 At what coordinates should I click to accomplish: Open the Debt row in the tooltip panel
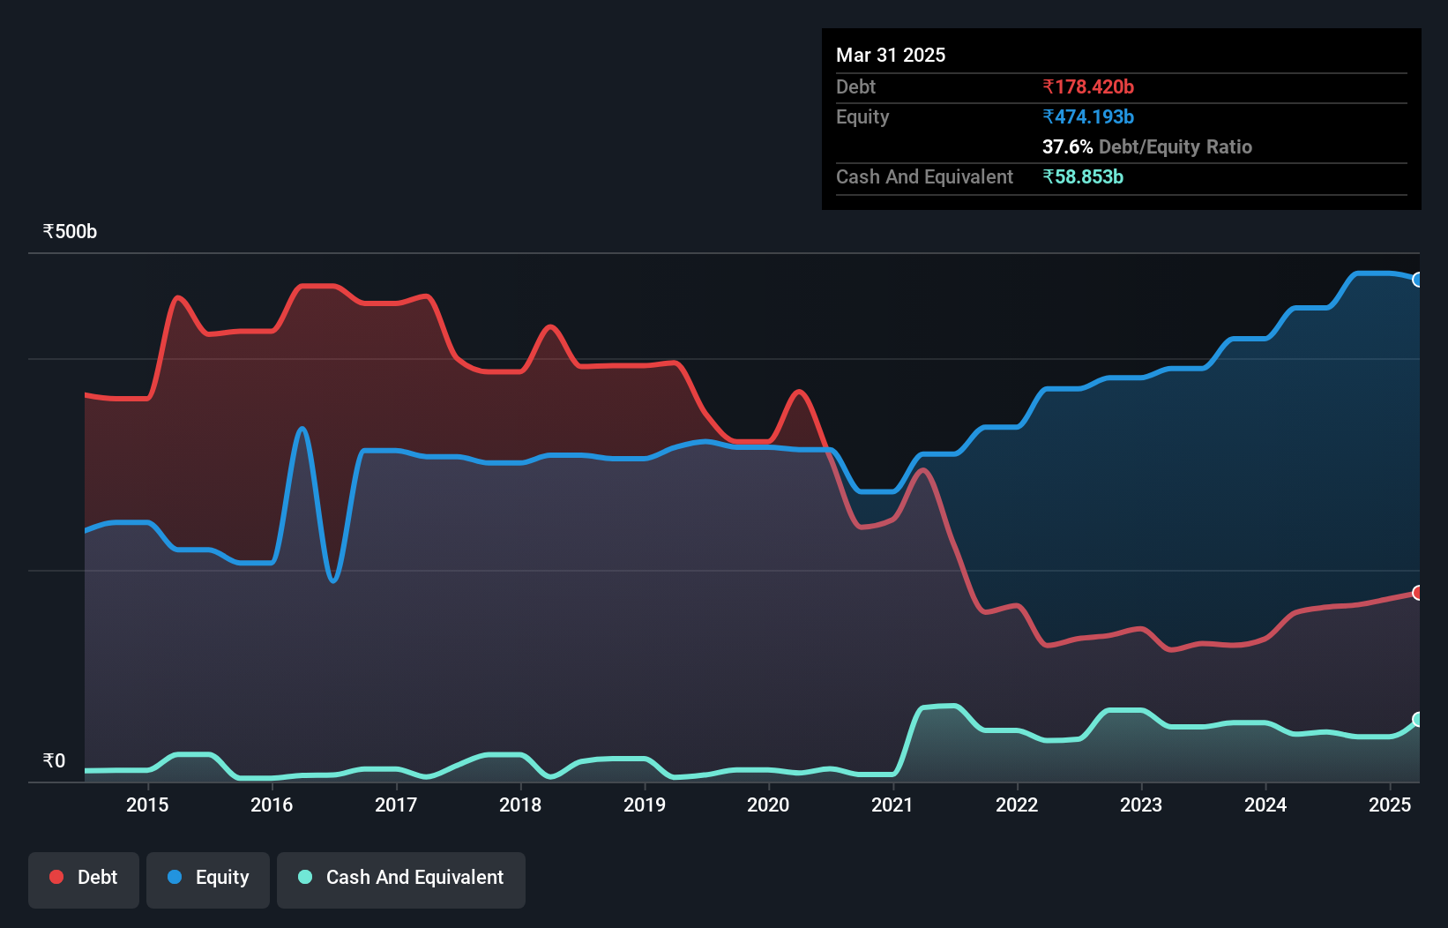[855, 86]
